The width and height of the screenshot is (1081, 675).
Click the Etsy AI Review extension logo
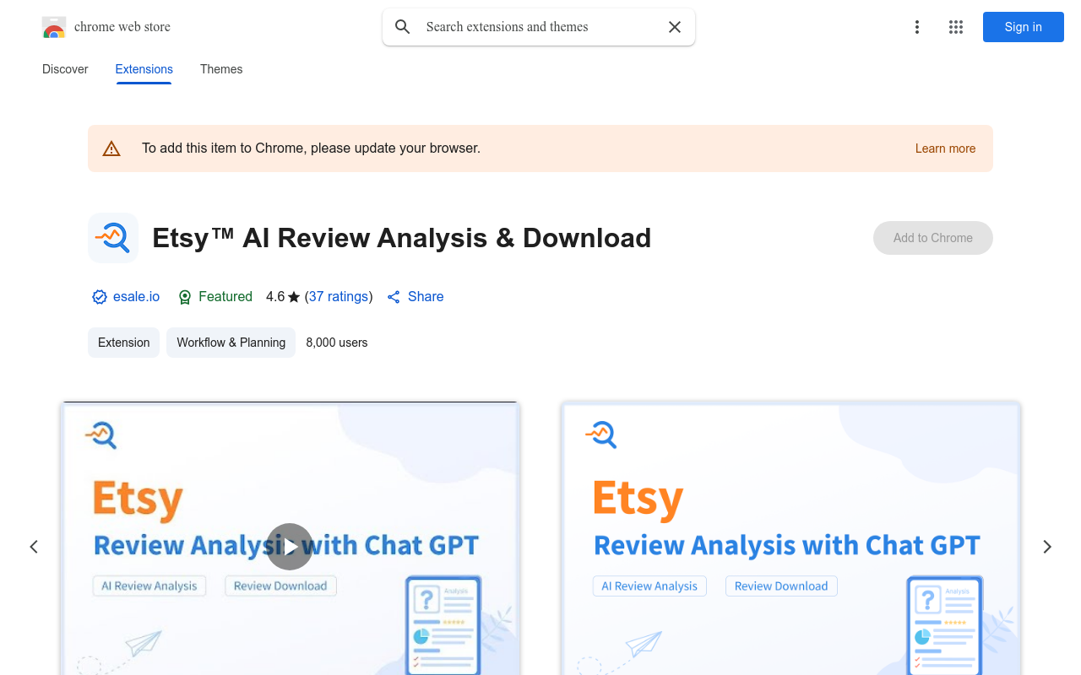113,238
